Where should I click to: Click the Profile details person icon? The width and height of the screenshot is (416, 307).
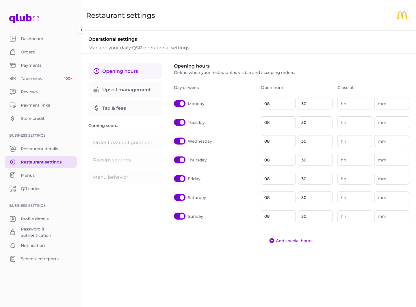point(13,219)
